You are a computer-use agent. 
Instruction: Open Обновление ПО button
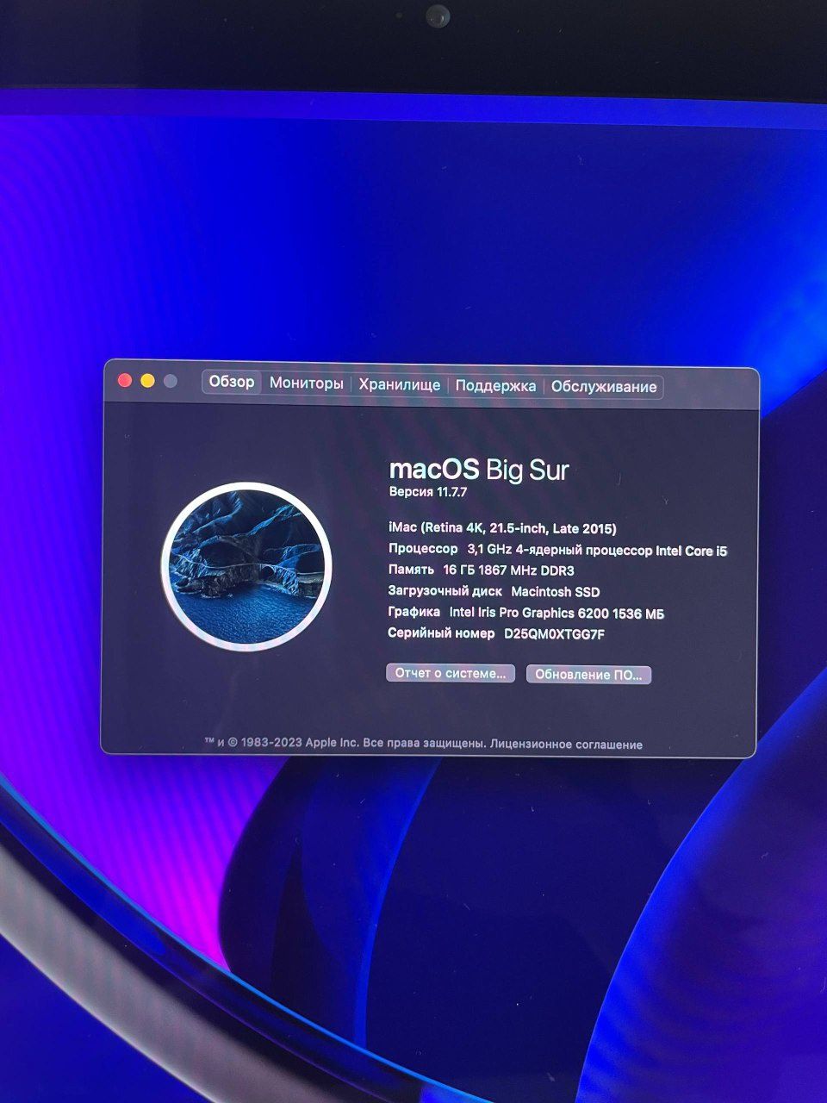(x=588, y=675)
